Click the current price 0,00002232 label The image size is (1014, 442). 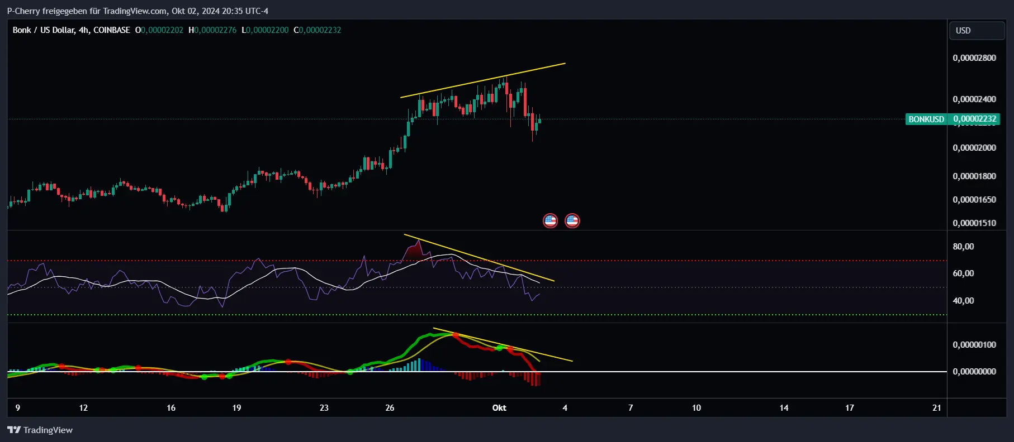pyautogui.click(x=974, y=119)
